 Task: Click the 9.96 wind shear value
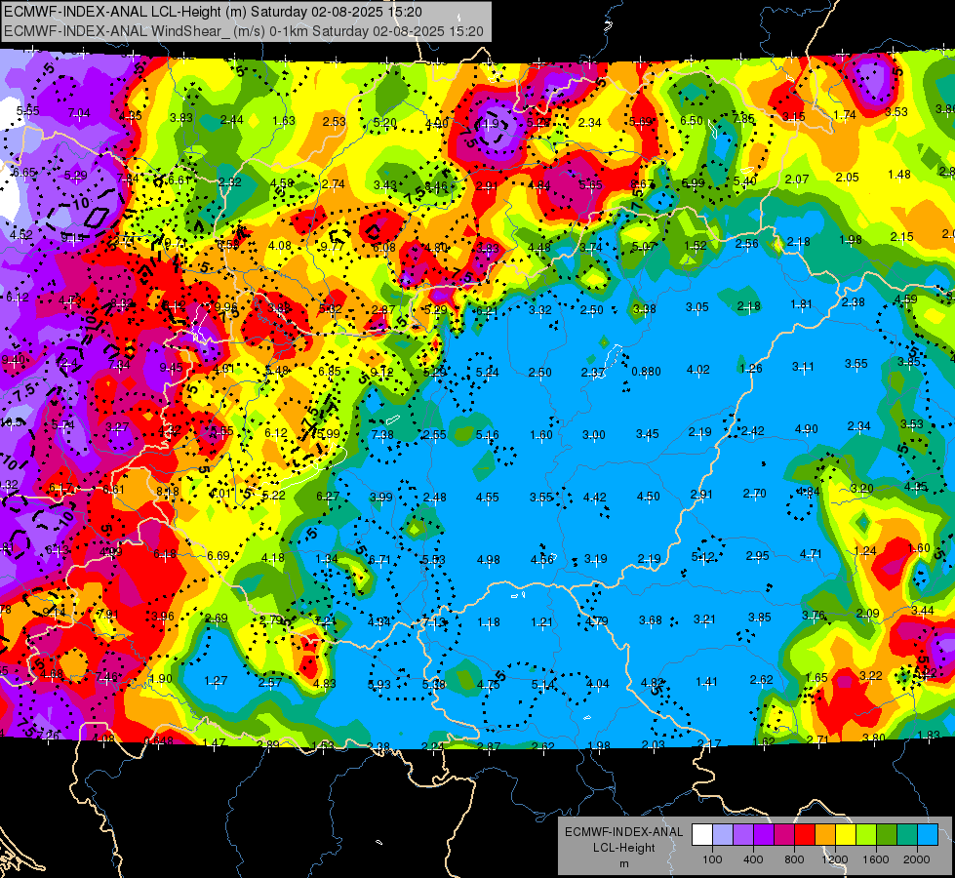(226, 306)
